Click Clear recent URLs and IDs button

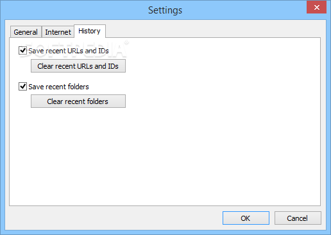tap(78, 66)
